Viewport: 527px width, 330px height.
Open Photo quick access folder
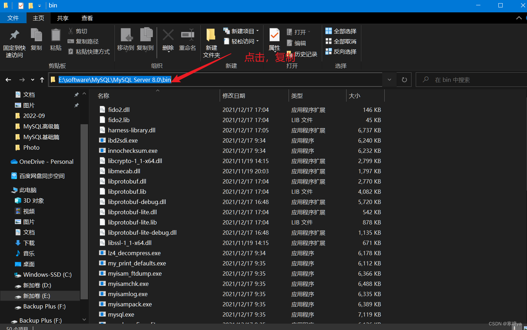tap(28, 148)
